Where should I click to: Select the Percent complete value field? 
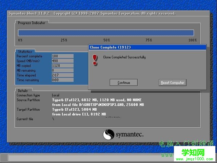pos(62,56)
